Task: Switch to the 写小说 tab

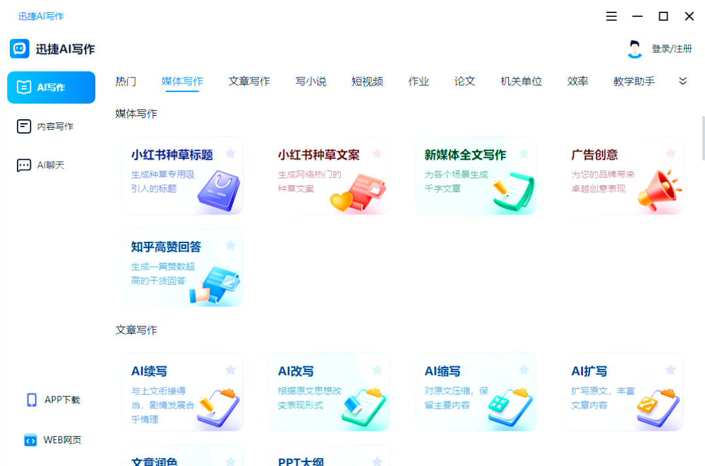Action: (311, 81)
